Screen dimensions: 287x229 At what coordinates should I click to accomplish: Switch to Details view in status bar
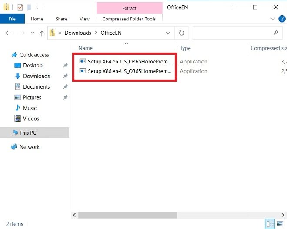(270, 224)
